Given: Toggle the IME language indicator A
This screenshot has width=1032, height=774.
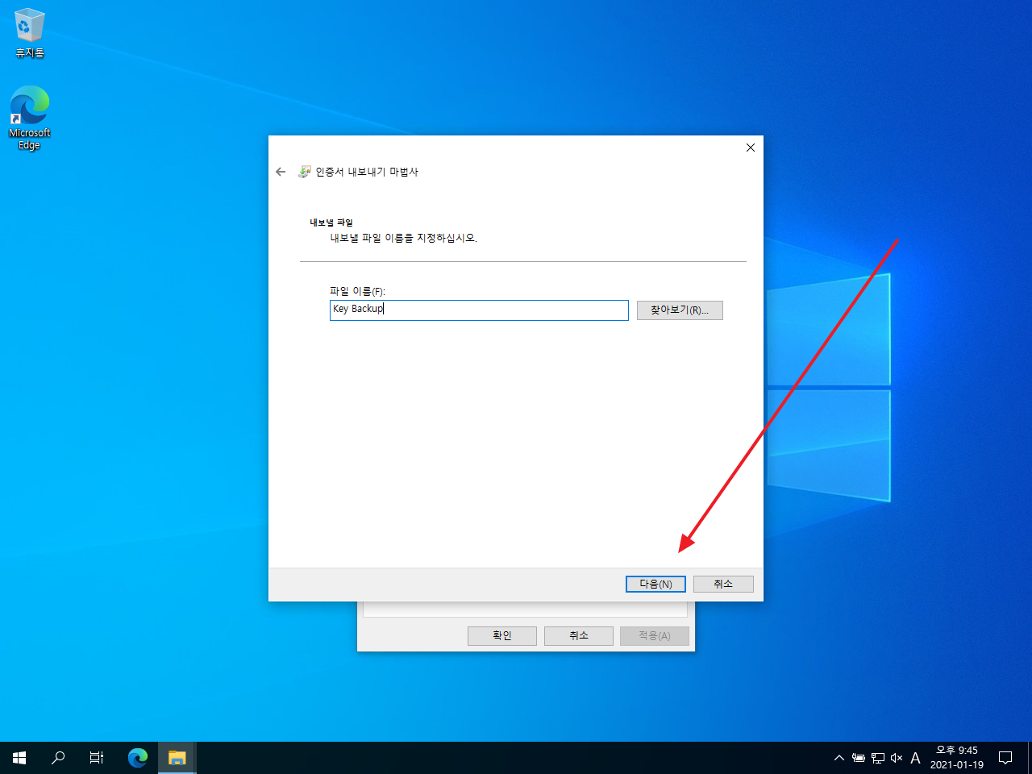Looking at the screenshot, I should (x=915, y=758).
